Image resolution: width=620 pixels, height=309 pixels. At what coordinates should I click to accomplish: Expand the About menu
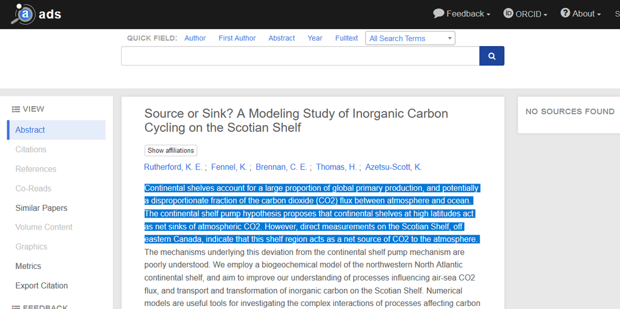tap(581, 13)
